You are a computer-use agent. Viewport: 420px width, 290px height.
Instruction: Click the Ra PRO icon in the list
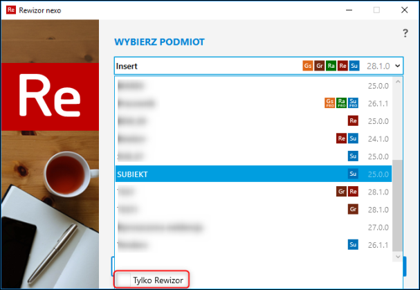tap(341, 103)
